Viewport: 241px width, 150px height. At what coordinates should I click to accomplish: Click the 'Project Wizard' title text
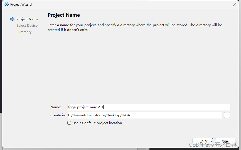[x=21, y=4]
